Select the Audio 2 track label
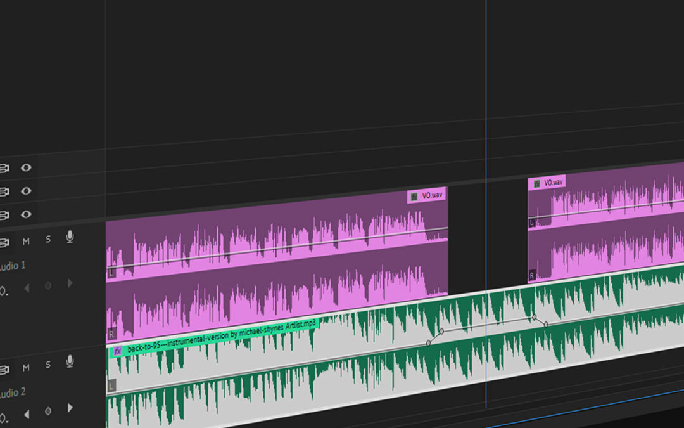This screenshot has width=684, height=428. (x=12, y=392)
